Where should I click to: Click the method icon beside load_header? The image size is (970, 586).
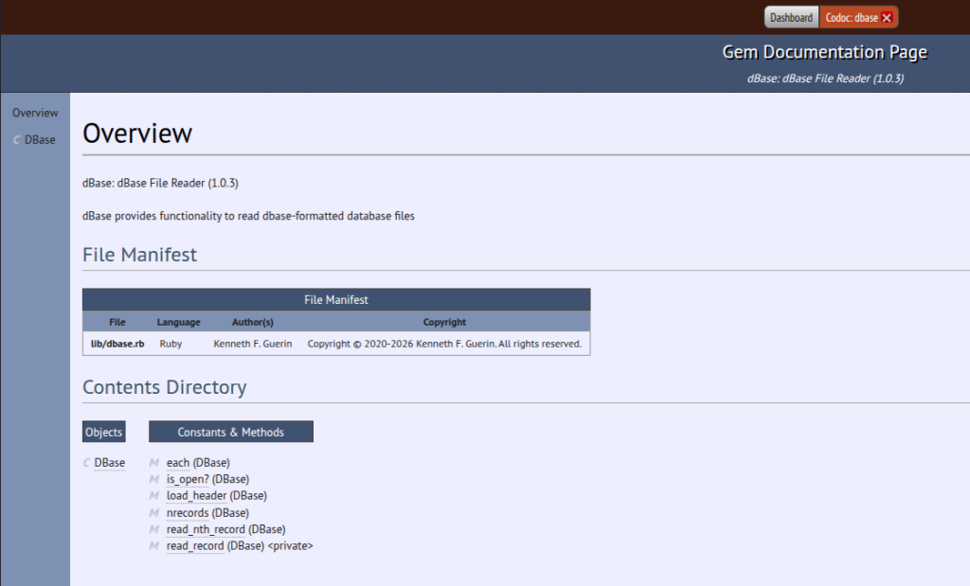pos(154,495)
